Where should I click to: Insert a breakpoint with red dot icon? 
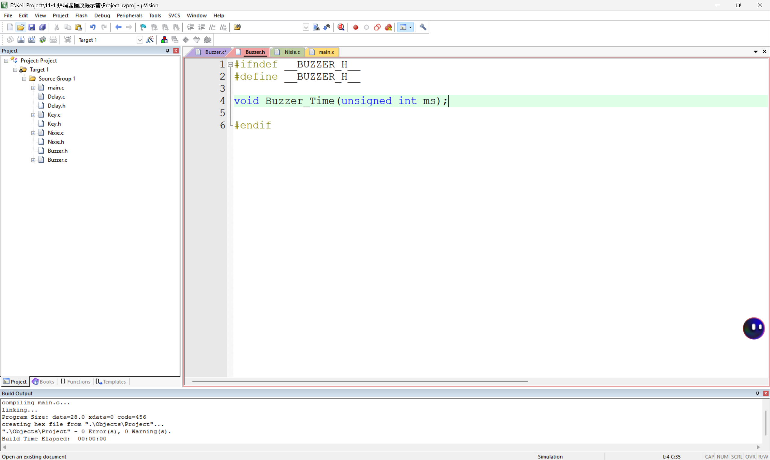click(356, 27)
